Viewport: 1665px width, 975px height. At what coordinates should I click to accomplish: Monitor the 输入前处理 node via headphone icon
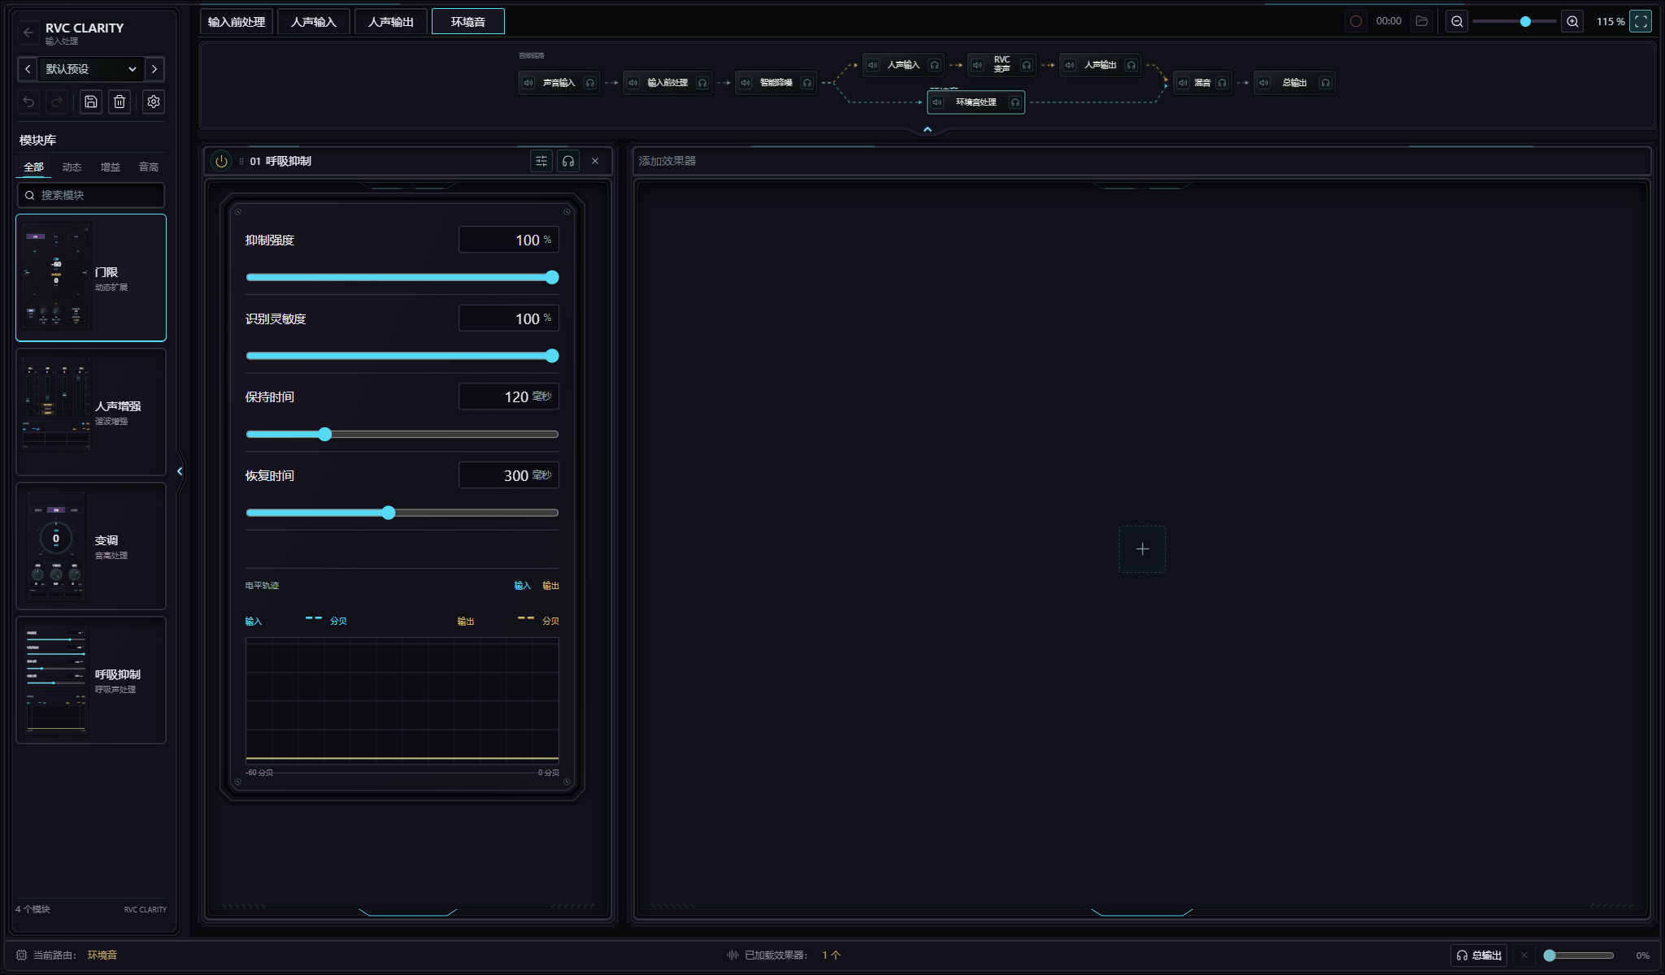[702, 83]
